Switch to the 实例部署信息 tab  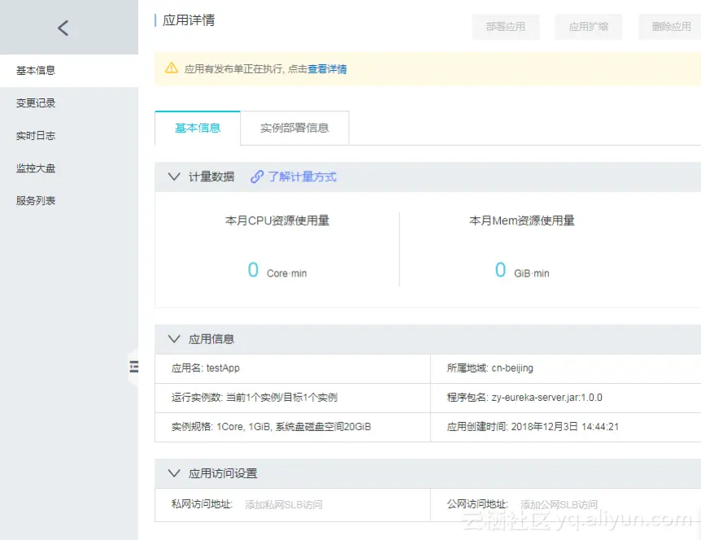pos(294,128)
